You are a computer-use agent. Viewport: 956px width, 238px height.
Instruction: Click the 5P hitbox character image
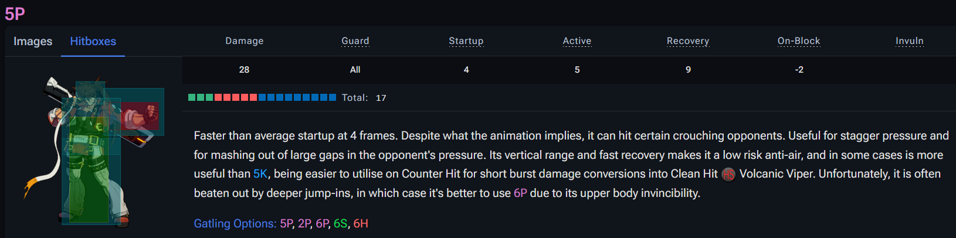[x=94, y=149]
